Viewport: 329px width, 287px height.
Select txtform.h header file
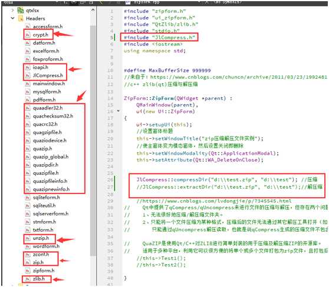pos(43,230)
